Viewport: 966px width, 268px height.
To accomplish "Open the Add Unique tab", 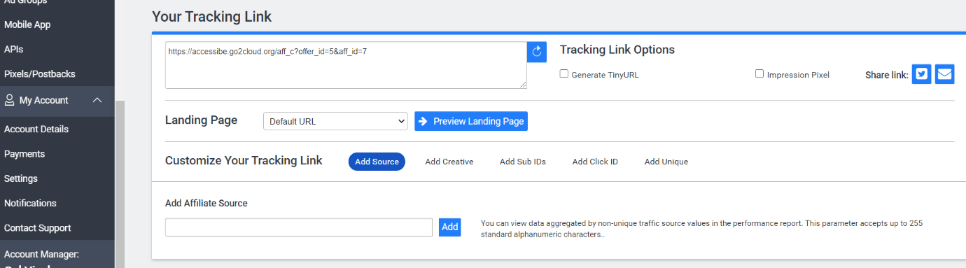I will 666,162.
